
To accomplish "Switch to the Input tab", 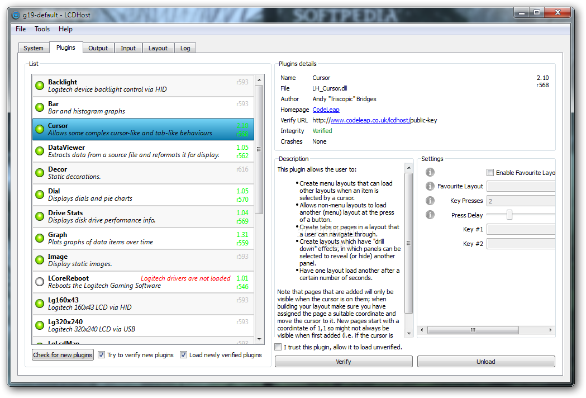I will pos(128,48).
